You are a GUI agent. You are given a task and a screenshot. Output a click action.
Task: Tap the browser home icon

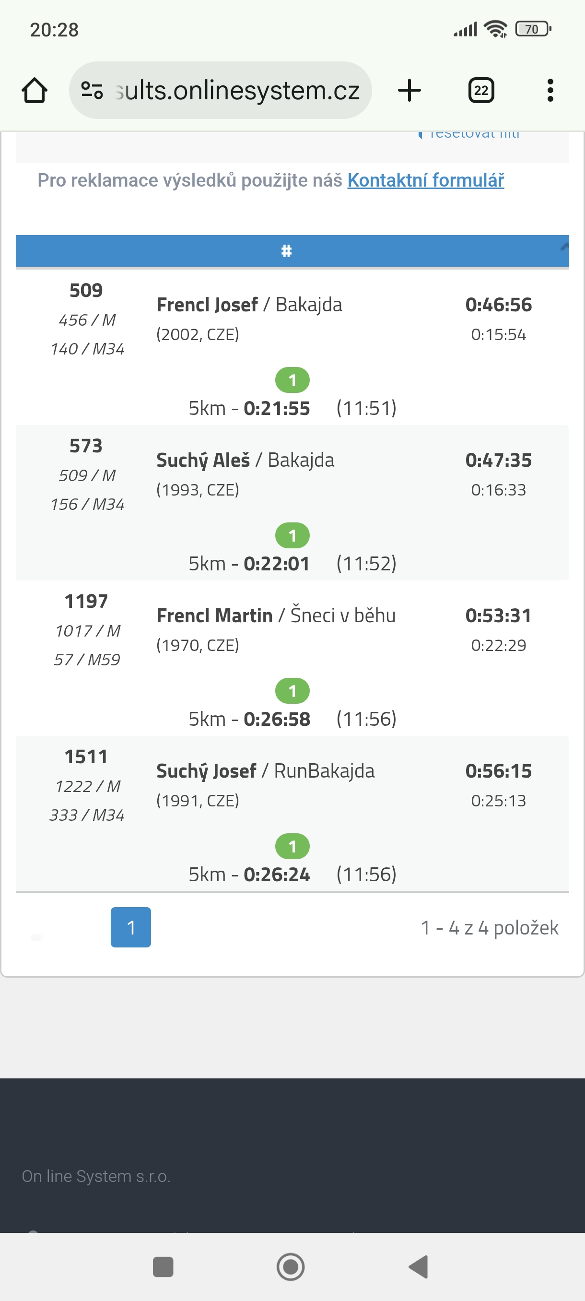click(35, 91)
